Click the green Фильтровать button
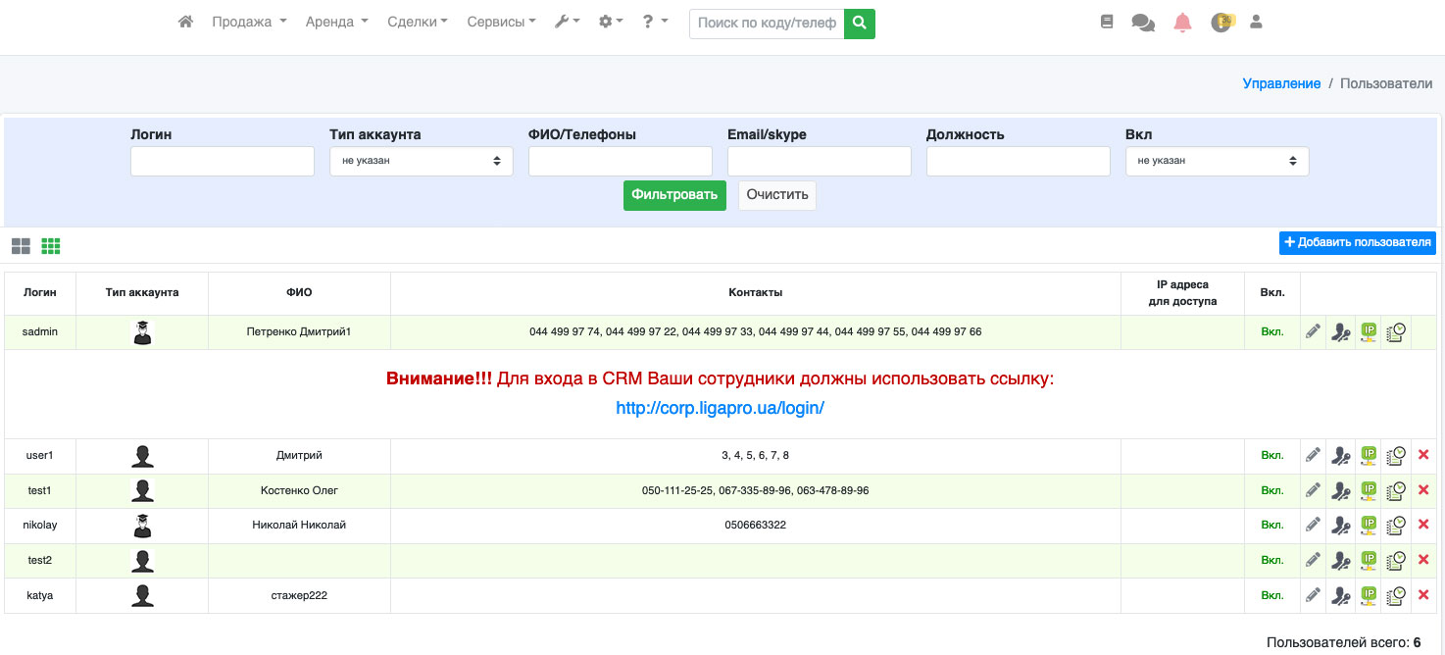1445x655 pixels. tap(674, 195)
